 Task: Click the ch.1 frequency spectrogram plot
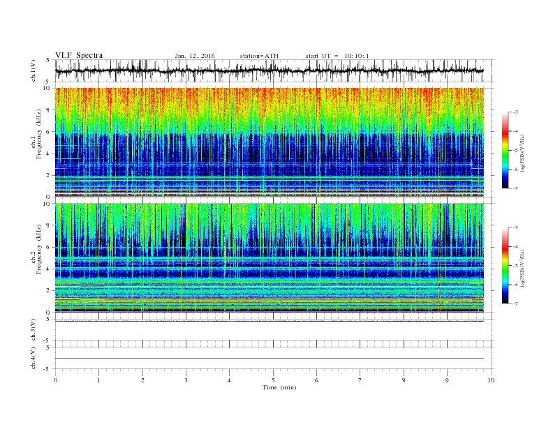pyautogui.click(x=270, y=142)
